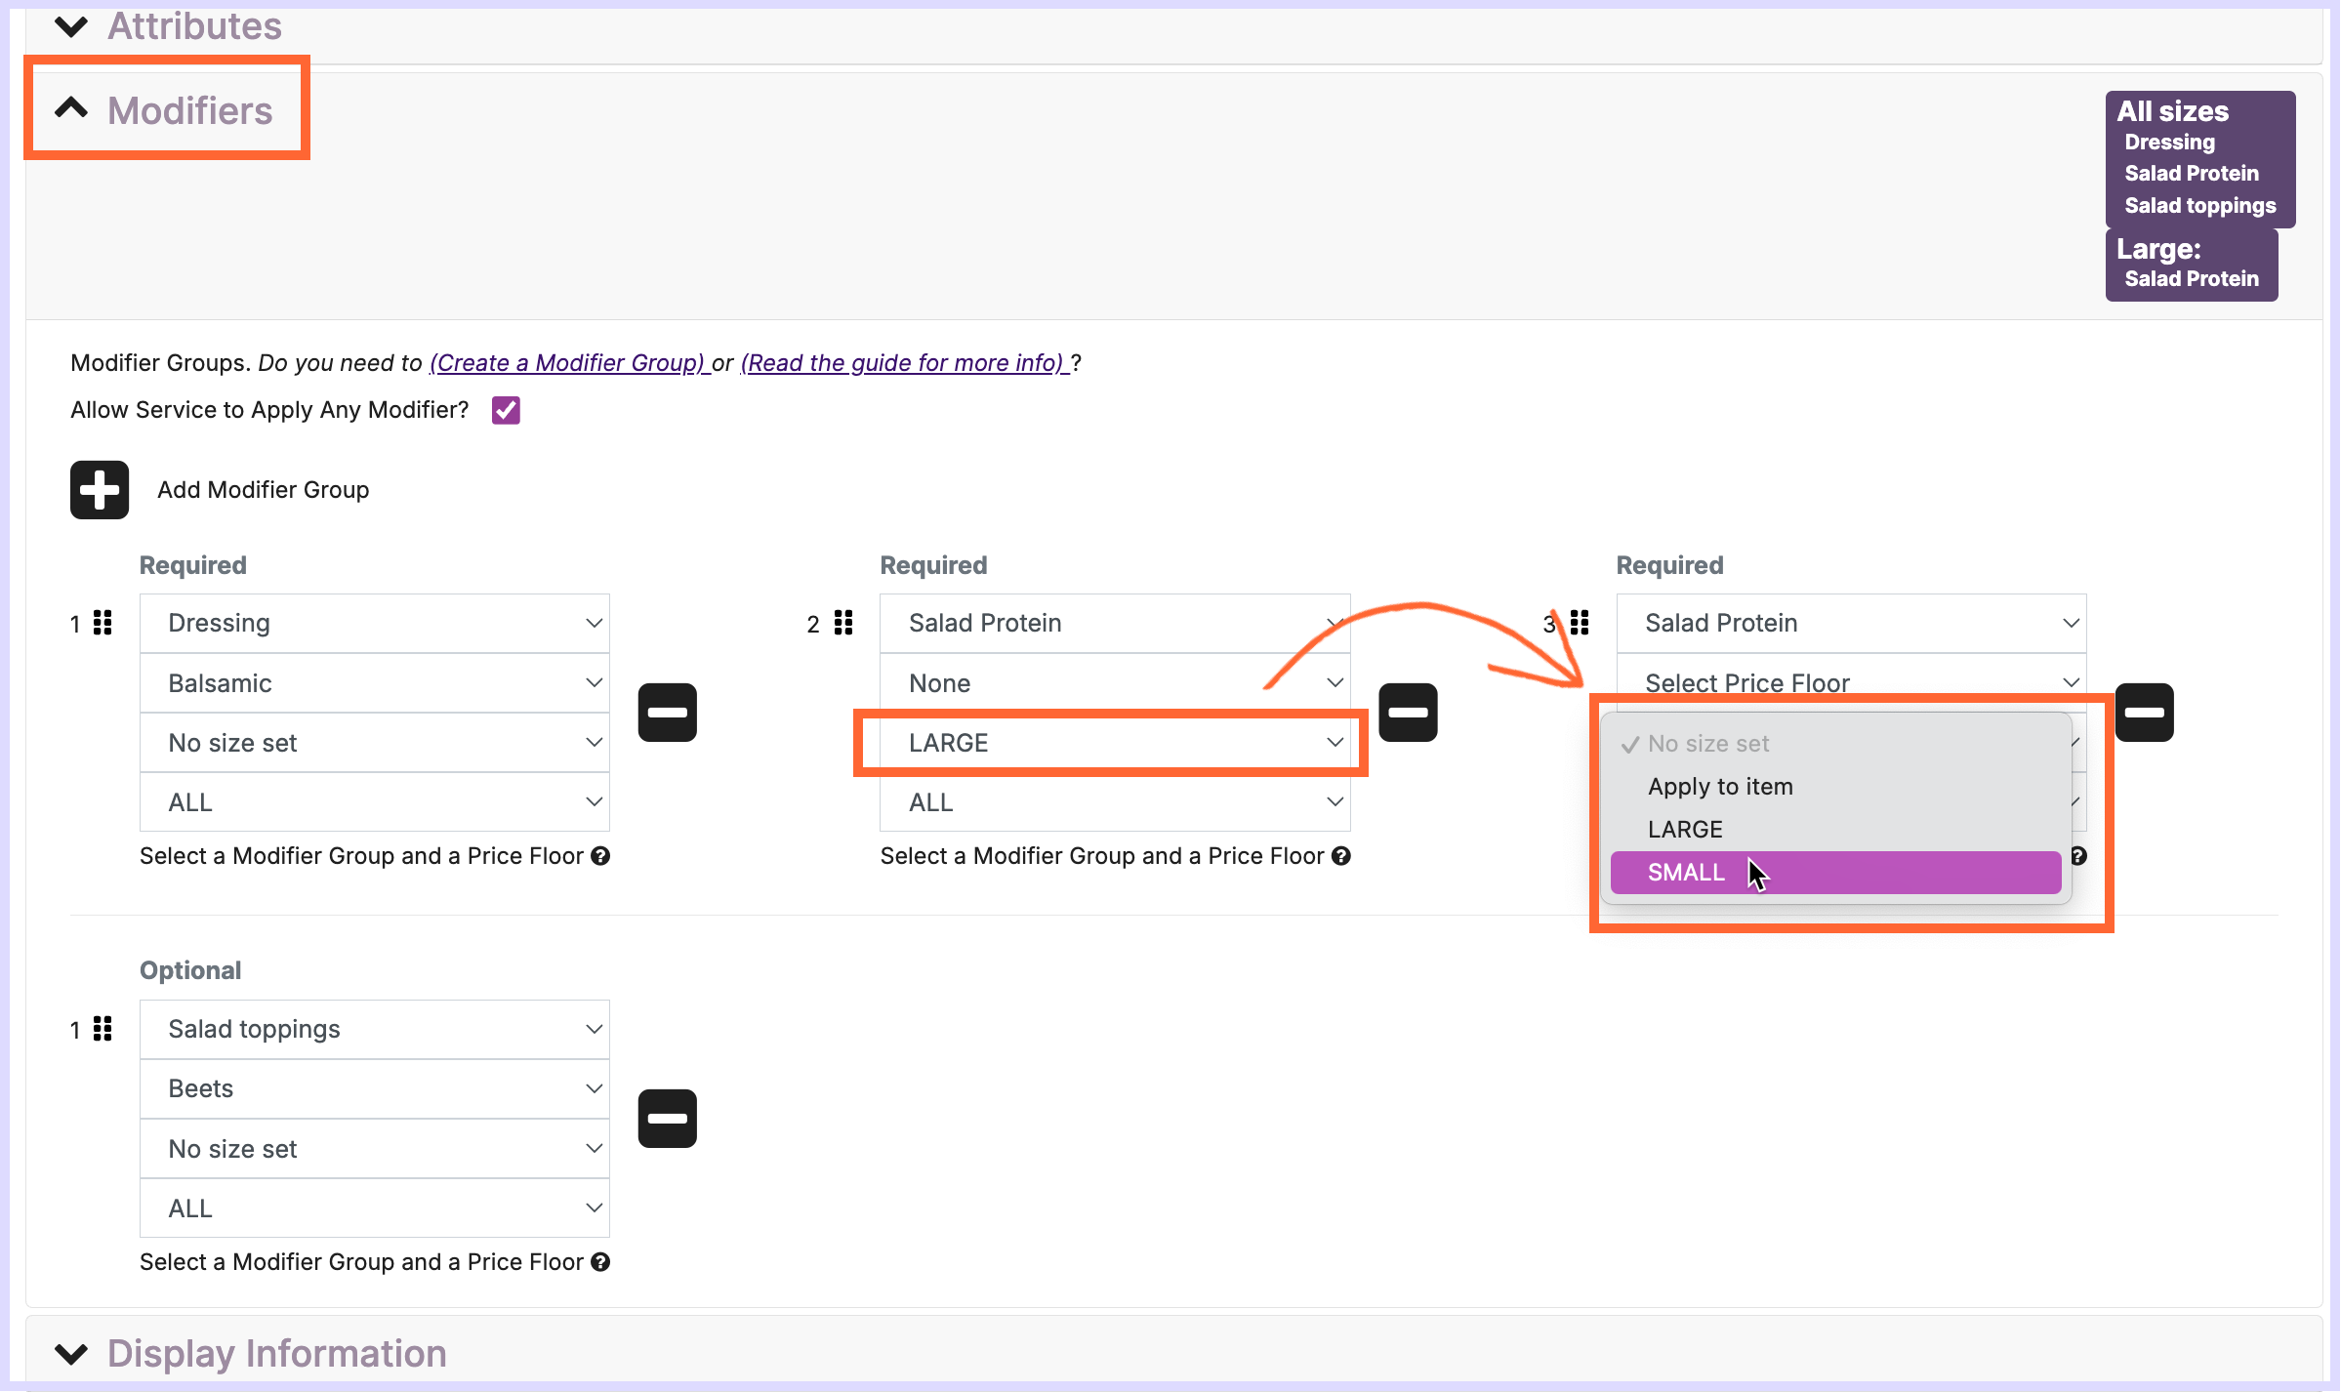Pick LARGE in the open size list
This screenshot has width=2341, height=1392.
click(1685, 830)
